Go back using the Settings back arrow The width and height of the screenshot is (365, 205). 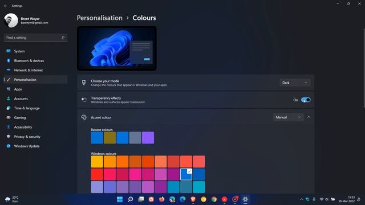(6, 6)
